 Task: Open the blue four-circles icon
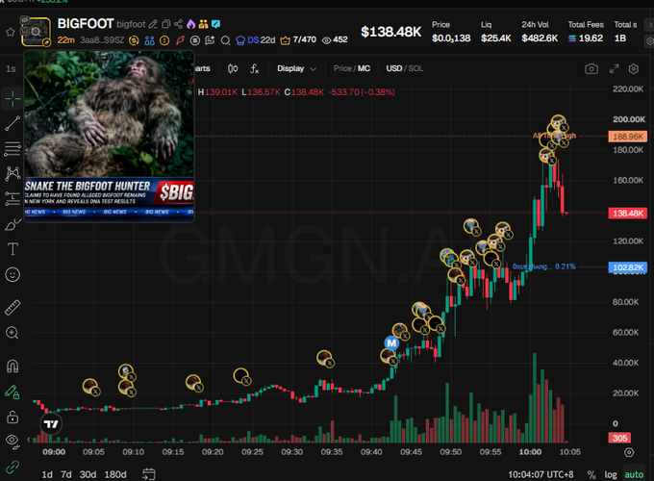pyautogui.click(x=149, y=40)
